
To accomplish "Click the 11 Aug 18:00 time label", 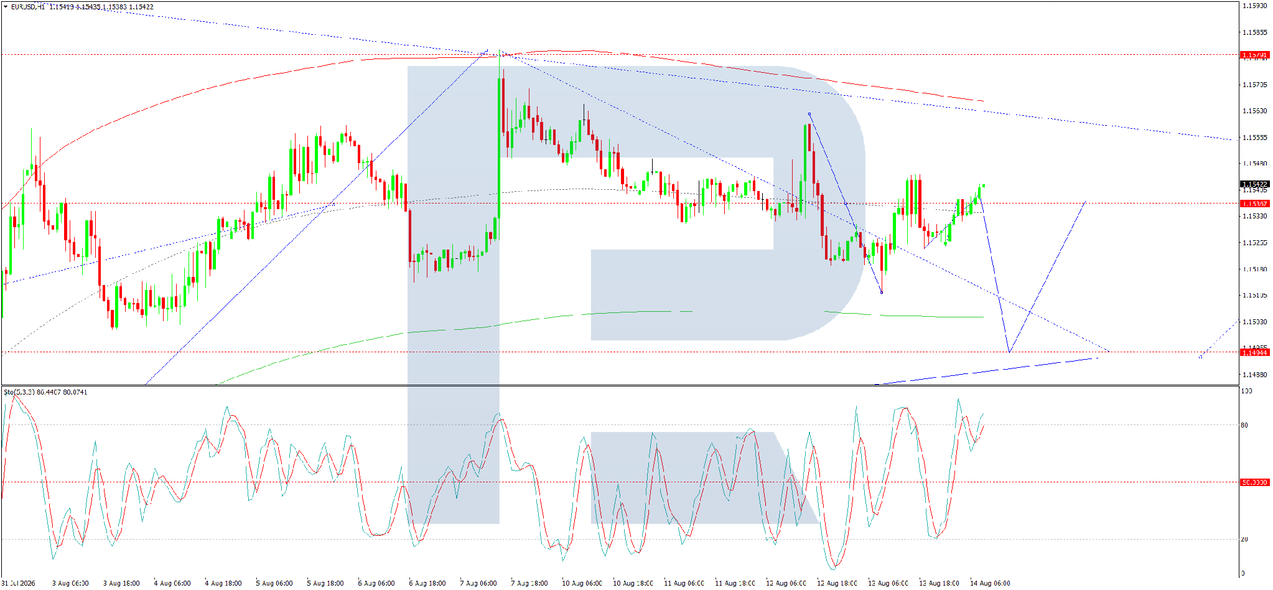I will tap(735, 583).
